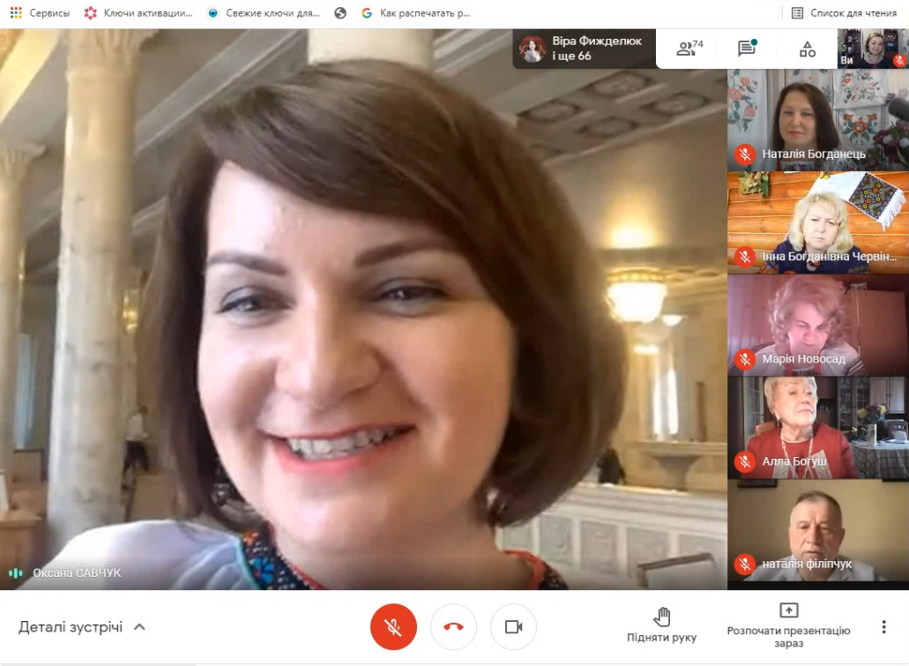This screenshot has width=909, height=666.
Task: Open the chat messages icon
Action: point(747,49)
